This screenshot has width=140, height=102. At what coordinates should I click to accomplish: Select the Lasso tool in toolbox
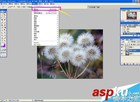tap(2, 17)
